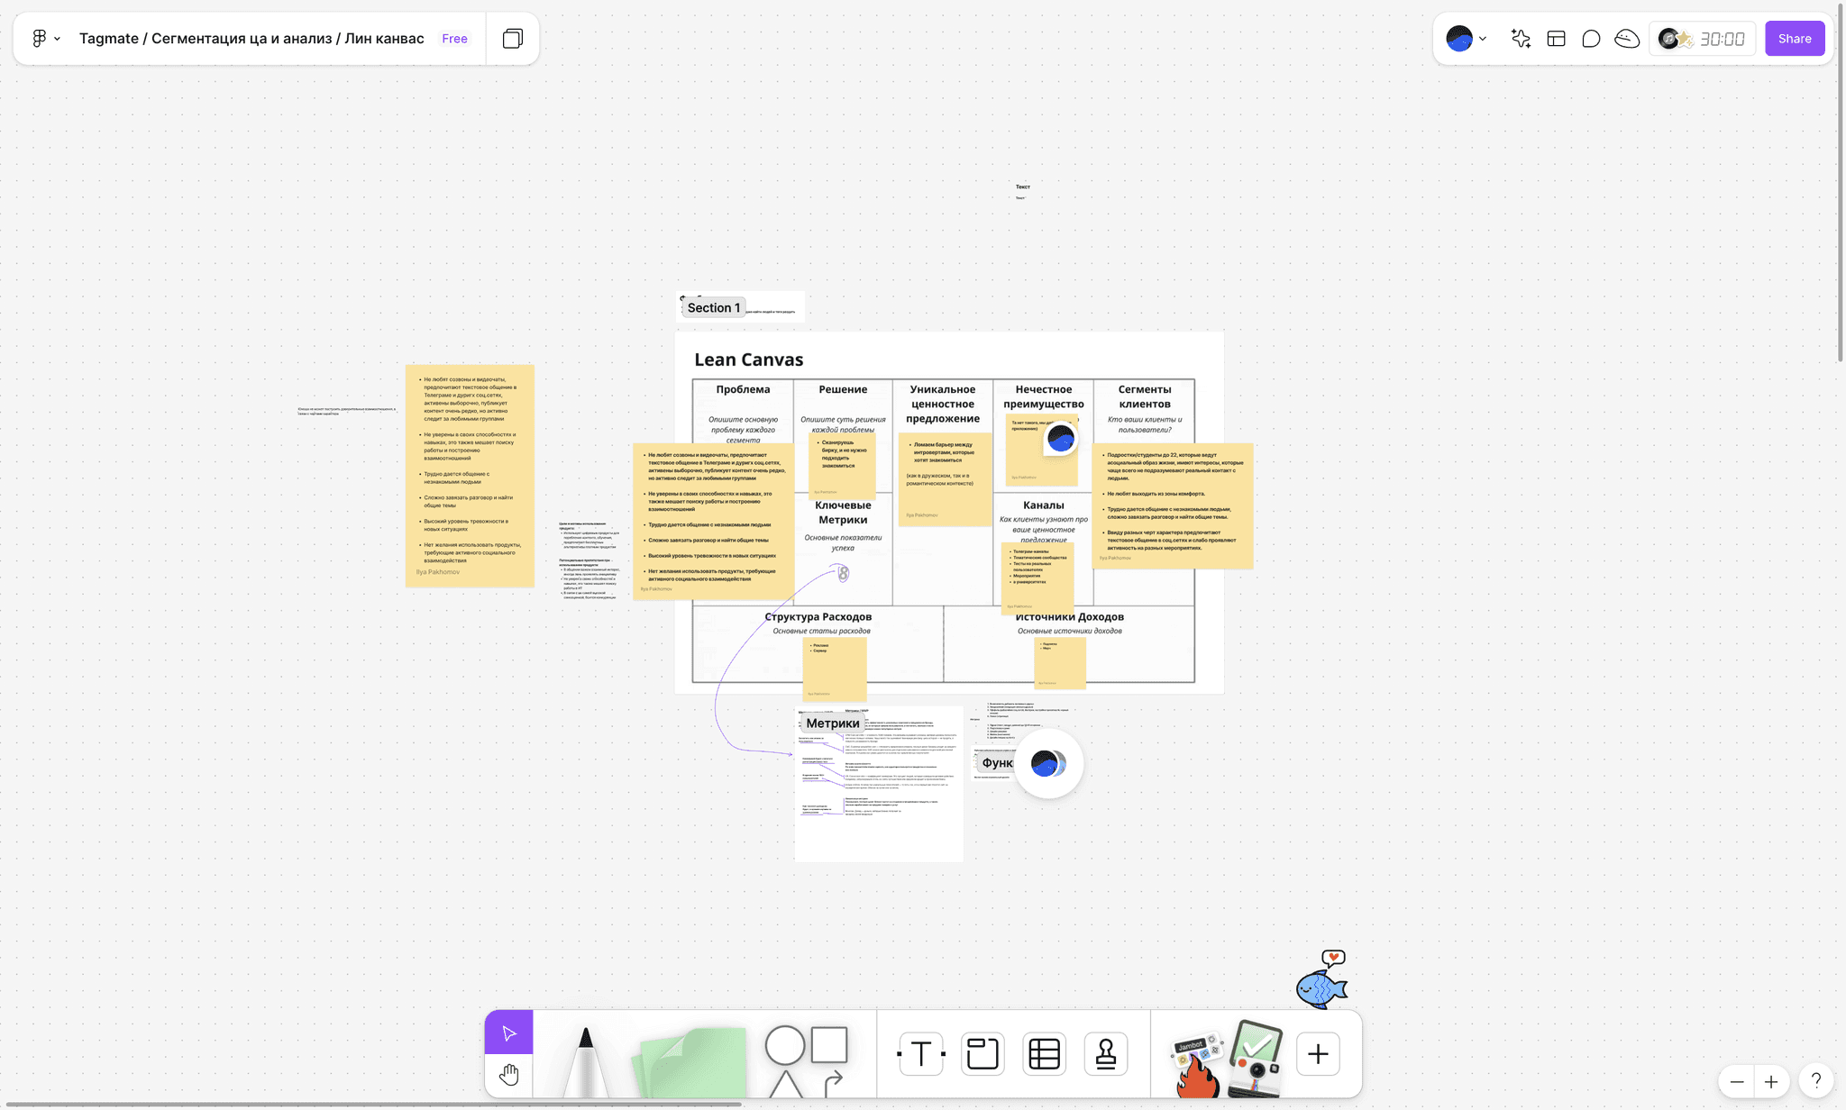1846x1110 pixels.
Task: Select the Move cursor tool
Action: coord(509,1033)
